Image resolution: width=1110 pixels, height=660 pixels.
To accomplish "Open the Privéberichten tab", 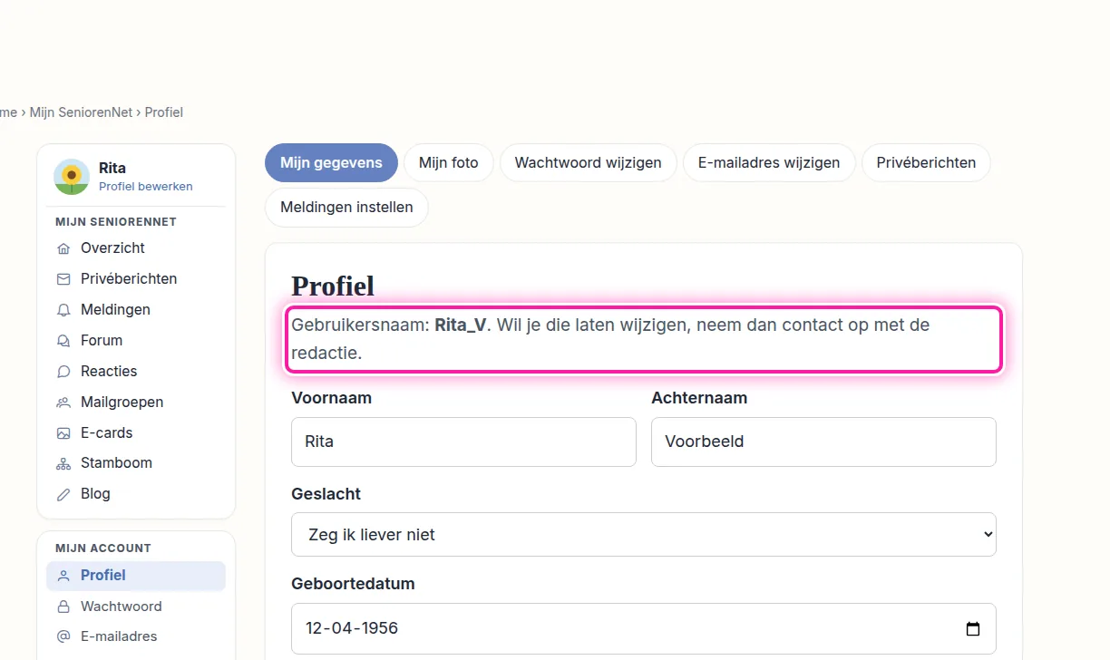I will 926,163.
